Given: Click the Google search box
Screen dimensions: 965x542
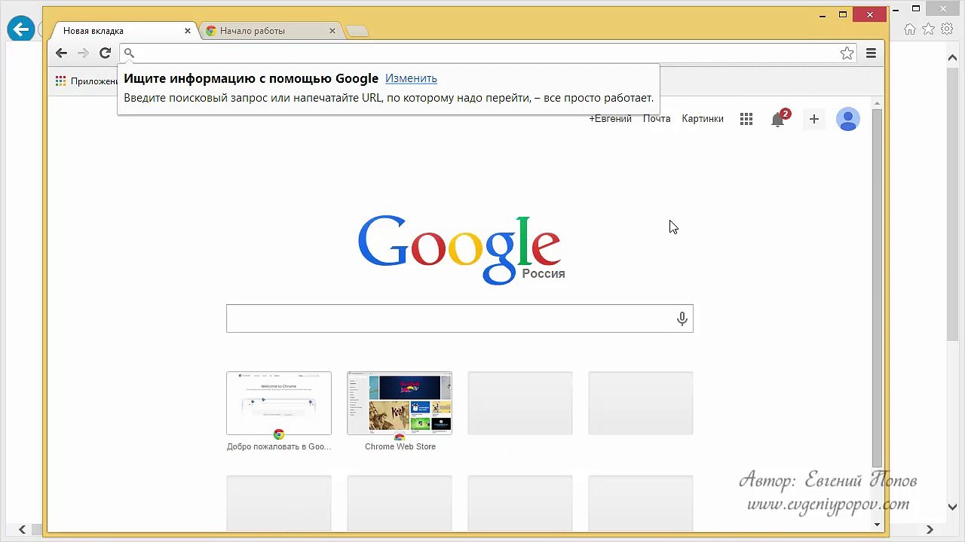Looking at the screenshot, I should point(460,318).
